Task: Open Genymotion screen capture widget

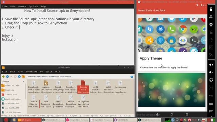Action: pos(211,33)
